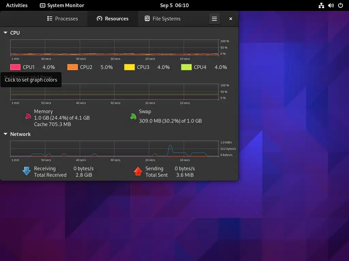Click the blue Receiving arrow icon
Image resolution: width=349 pixels, height=261 pixels.
pyautogui.click(x=27, y=171)
